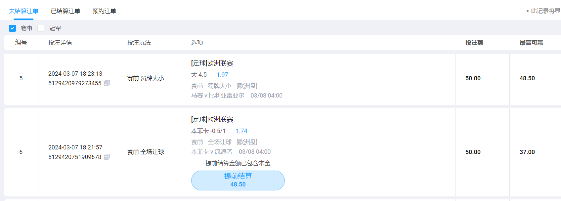Uncheck the 赛事 checkbox
Screen dimensions: 561x201
click(x=13, y=28)
